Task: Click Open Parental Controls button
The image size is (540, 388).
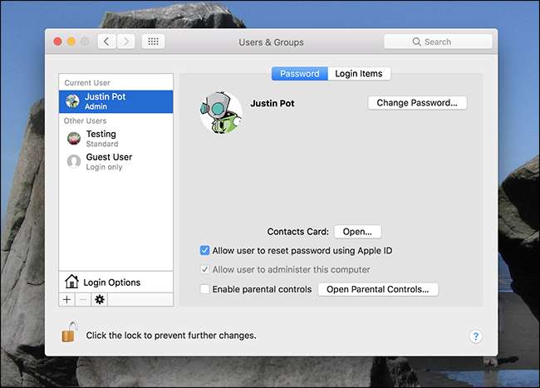Action: pos(378,289)
